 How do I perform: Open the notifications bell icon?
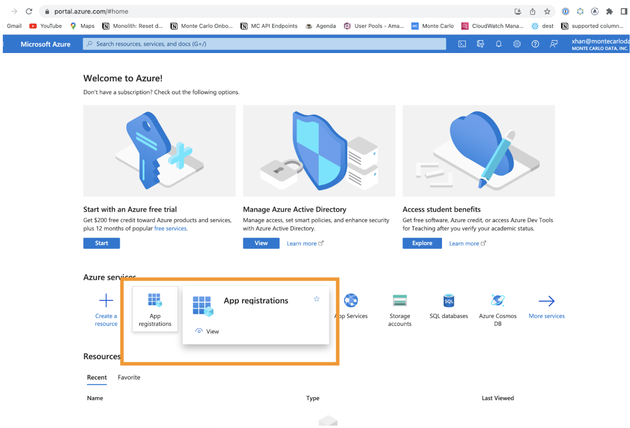[x=499, y=44]
